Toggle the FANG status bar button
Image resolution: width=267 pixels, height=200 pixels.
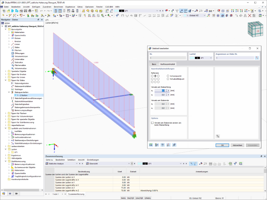(123, 198)
